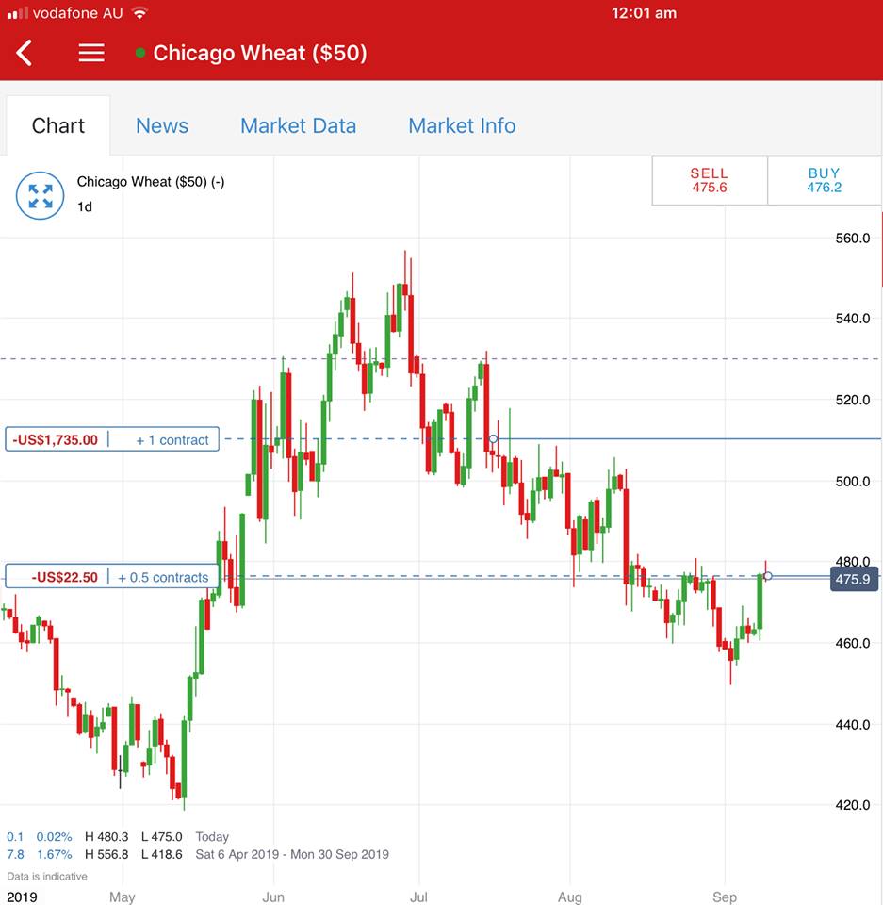Tap the 560.0 price axis label
The height and width of the screenshot is (905, 883).
[853, 239]
